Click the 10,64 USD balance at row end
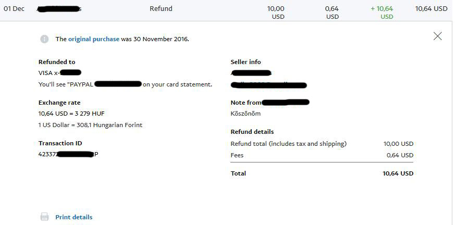Screen dimensions: 456x225 432,9
